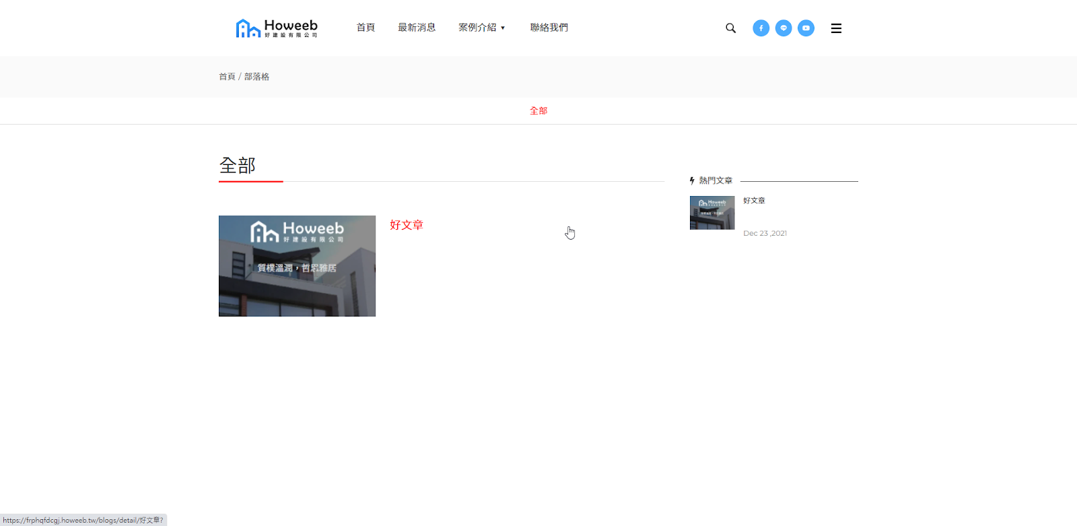Click the large 全部 section heading
1077x526 pixels.
point(238,166)
